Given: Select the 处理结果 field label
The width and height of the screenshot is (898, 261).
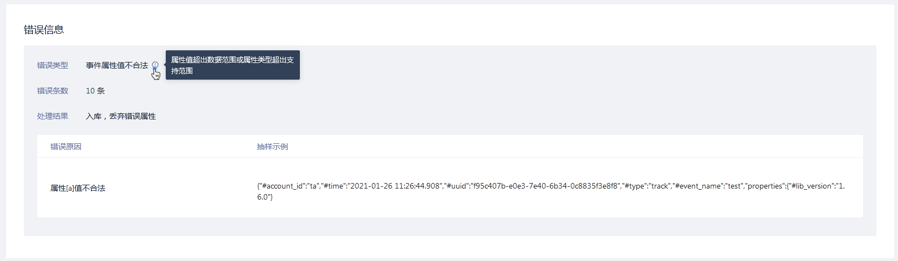Looking at the screenshot, I should 53,116.
